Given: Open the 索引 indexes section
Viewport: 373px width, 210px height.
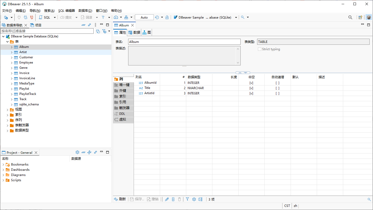Looking at the screenshot, I should 123,96.
